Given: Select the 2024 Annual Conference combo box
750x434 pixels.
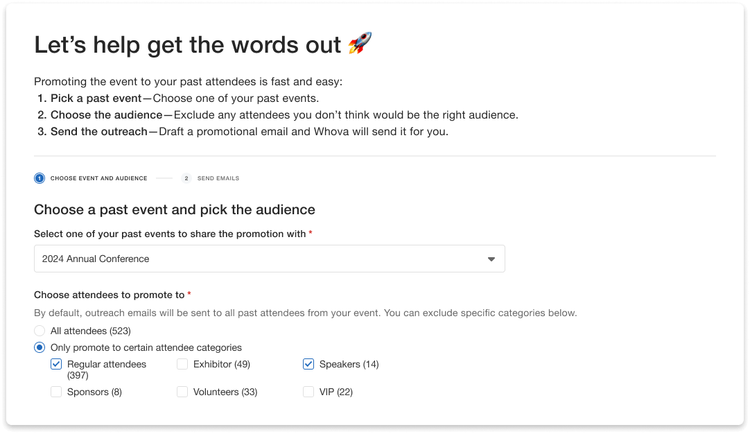Looking at the screenshot, I should coord(269,259).
